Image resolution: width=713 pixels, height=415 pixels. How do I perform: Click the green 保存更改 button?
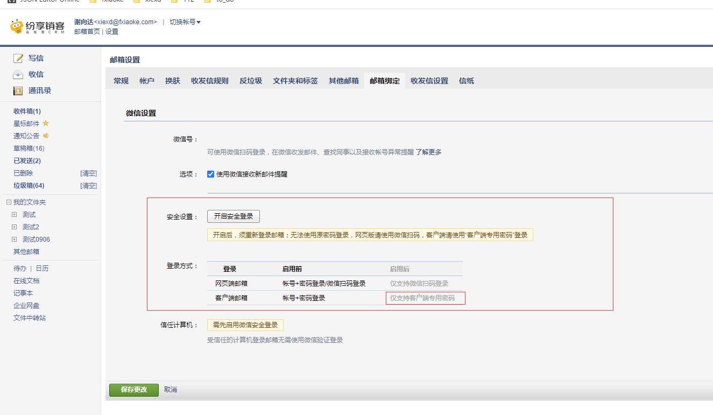coord(134,390)
